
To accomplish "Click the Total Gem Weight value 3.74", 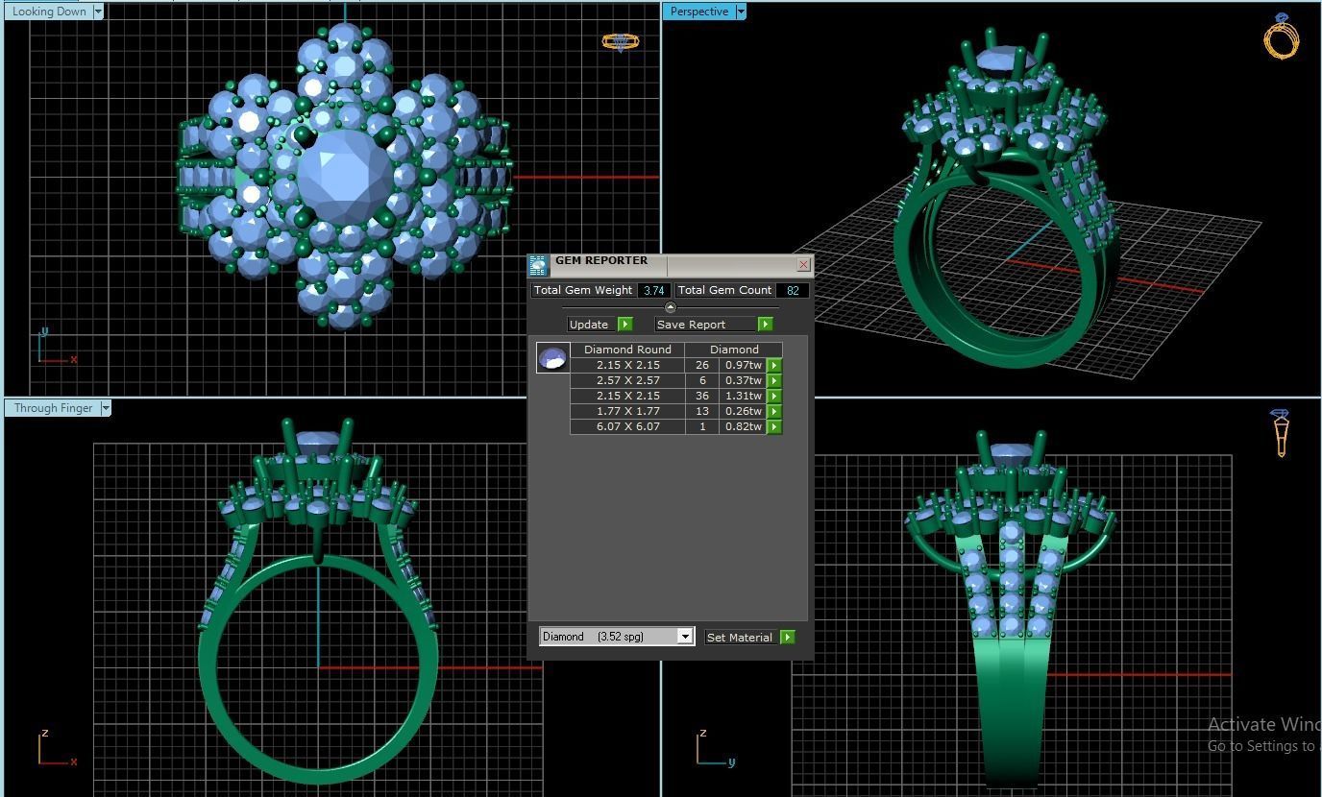I will tap(654, 290).
